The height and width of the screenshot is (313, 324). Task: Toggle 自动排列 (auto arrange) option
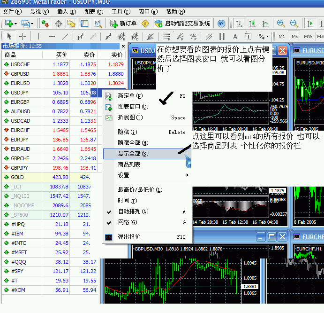133,211
